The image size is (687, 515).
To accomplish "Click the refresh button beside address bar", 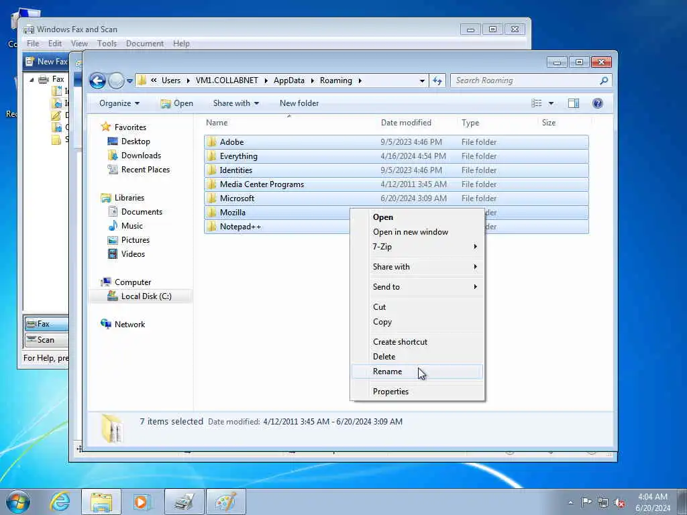I will [437, 80].
